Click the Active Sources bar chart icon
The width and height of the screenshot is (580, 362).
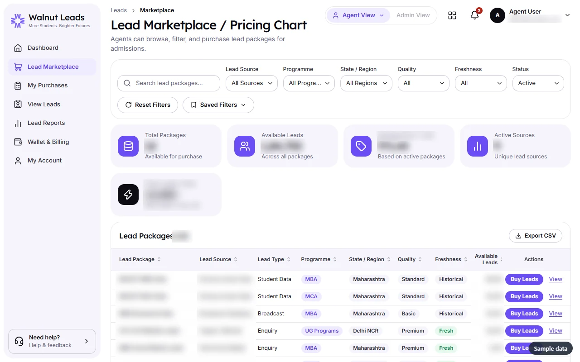(478, 146)
